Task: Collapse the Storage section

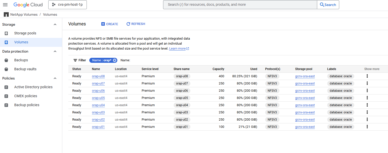Action: (x=55, y=24)
